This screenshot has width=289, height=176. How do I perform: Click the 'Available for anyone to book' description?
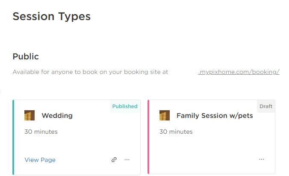click(90, 72)
